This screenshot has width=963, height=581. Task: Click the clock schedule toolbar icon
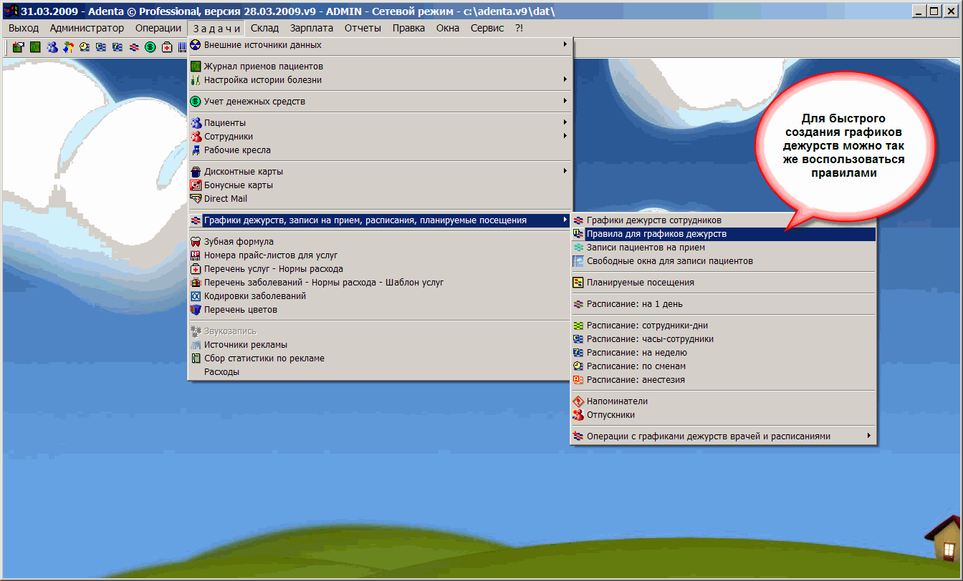click(85, 47)
